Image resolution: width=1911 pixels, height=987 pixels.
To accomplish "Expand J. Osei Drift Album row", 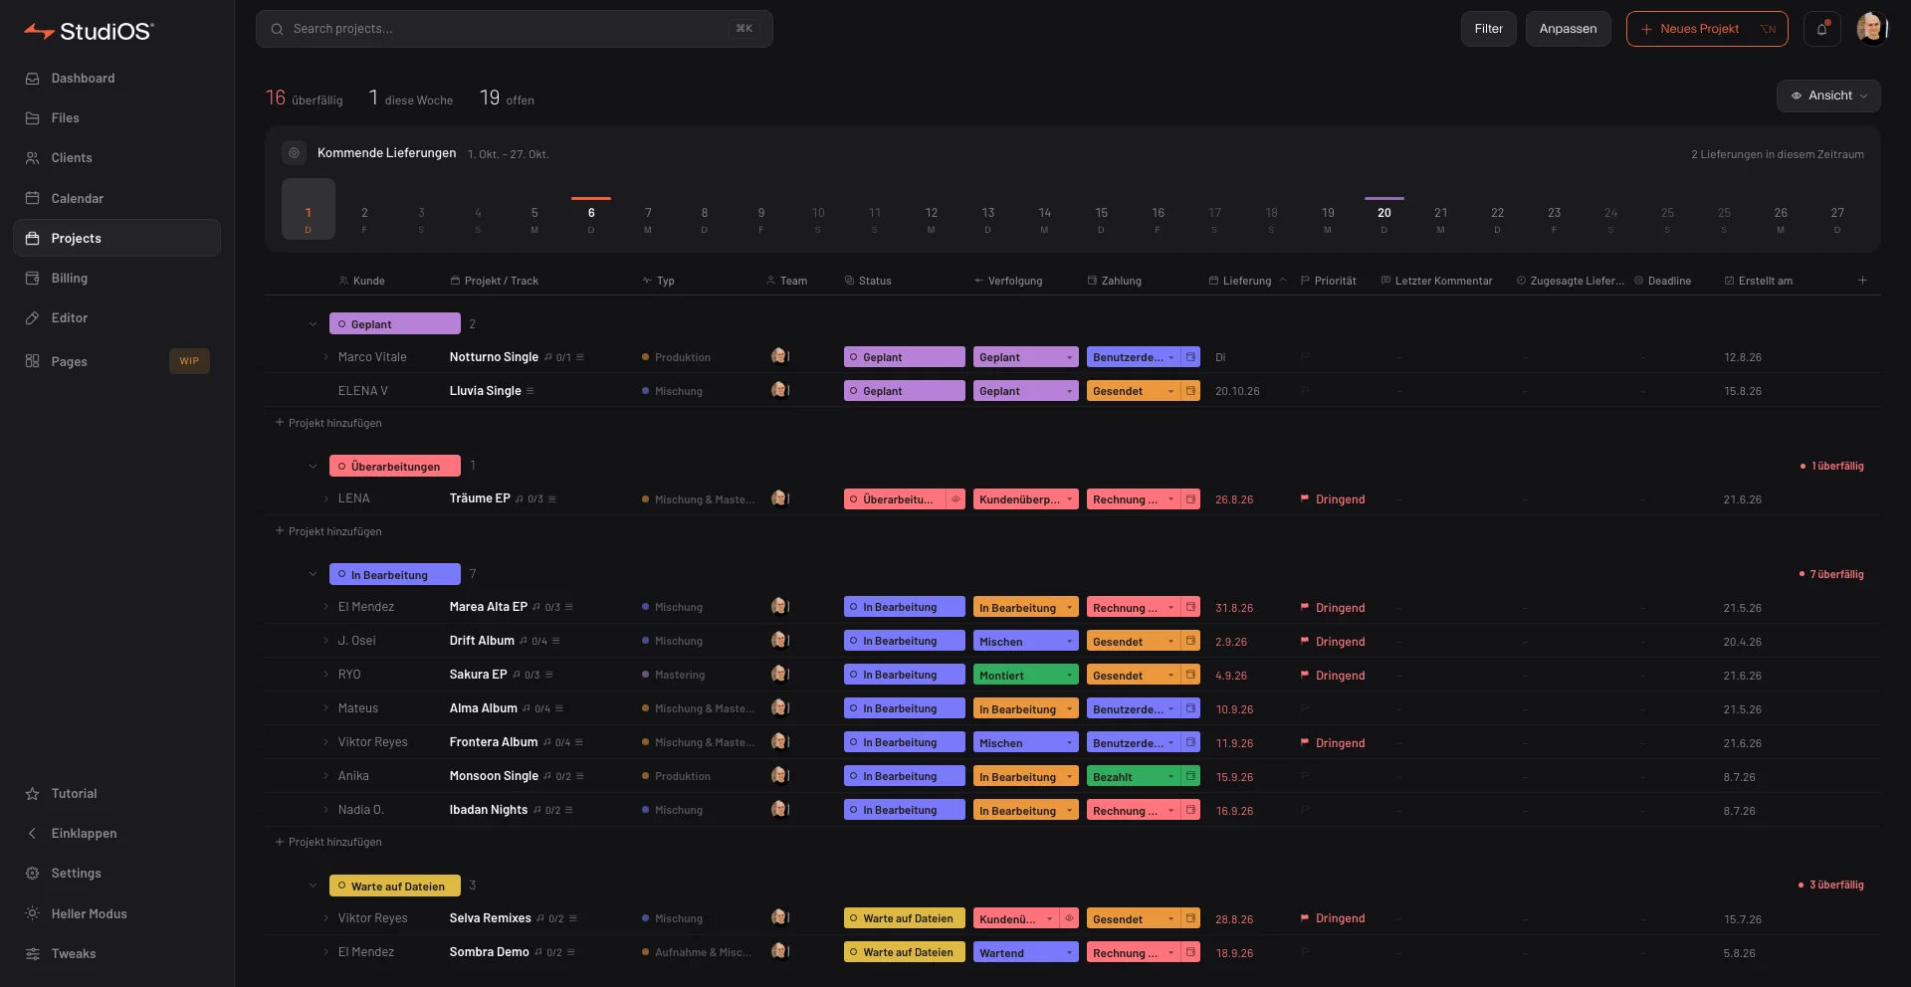I will pyautogui.click(x=325, y=641).
